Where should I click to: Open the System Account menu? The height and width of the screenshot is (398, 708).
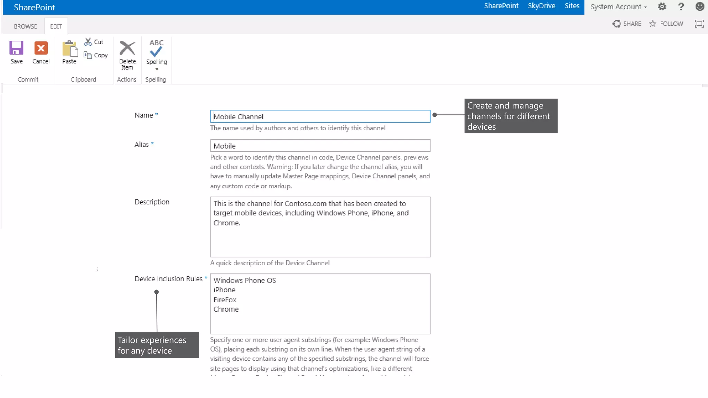tap(618, 7)
